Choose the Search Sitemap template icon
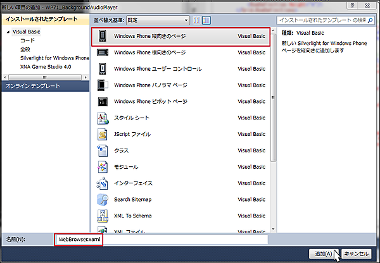The height and width of the screenshot is (263, 380). pyautogui.click(x=103, y=200)
